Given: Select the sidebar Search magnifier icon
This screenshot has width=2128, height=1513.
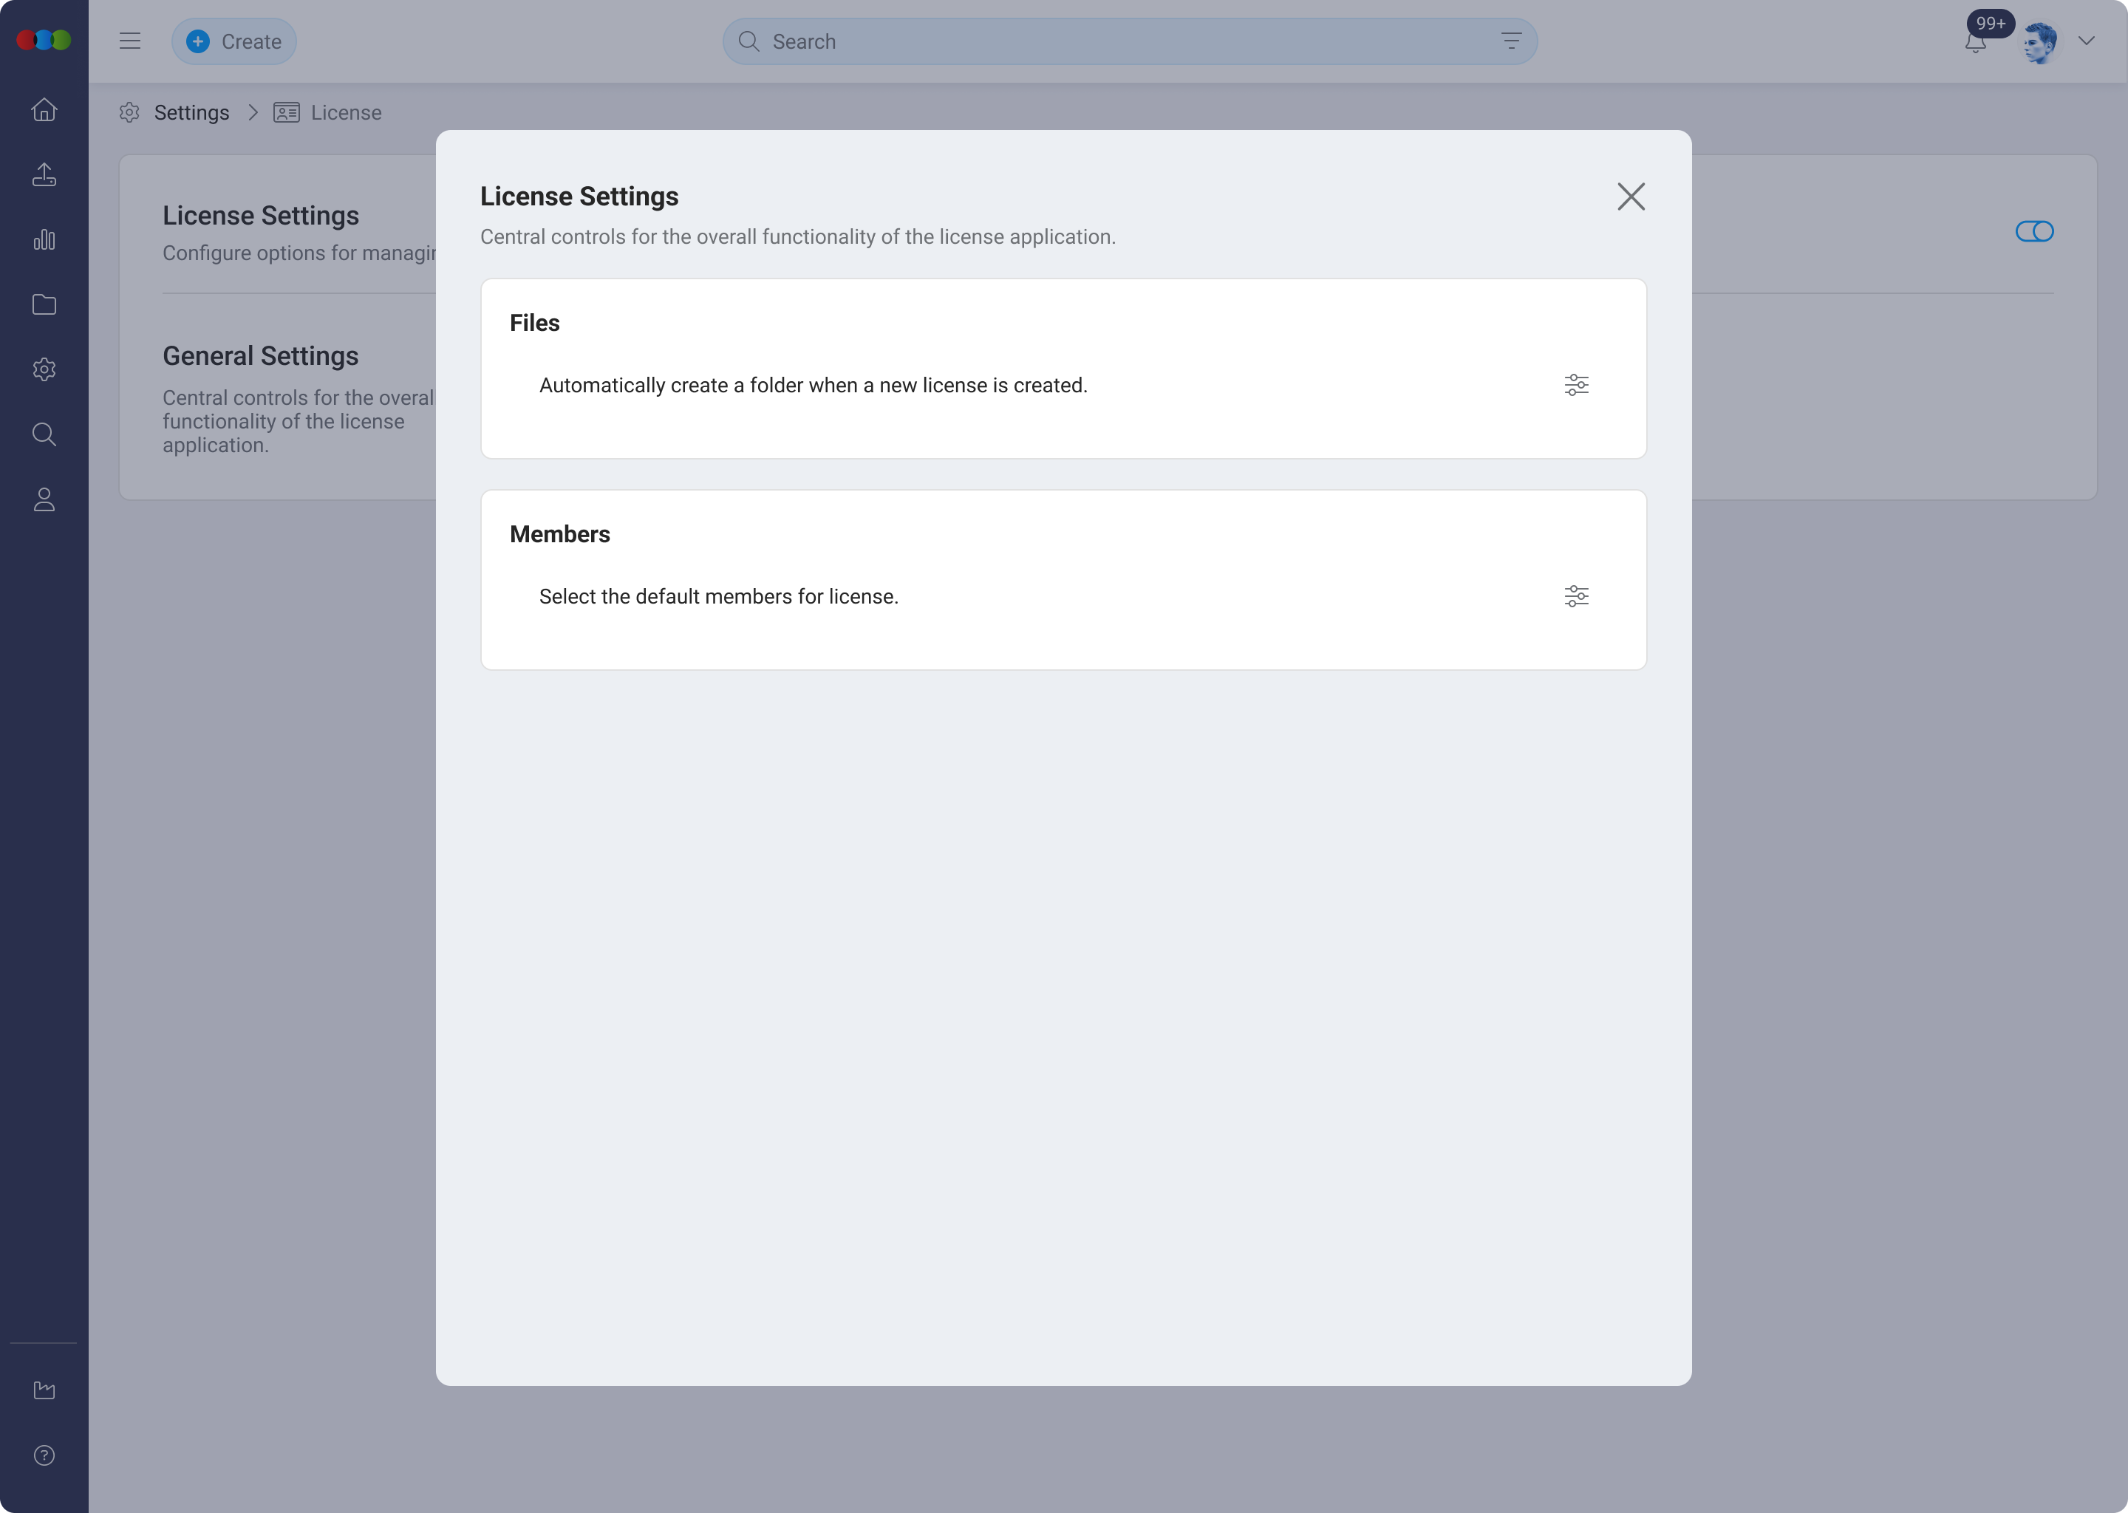Looking at the screenshot, I should 44,434.
